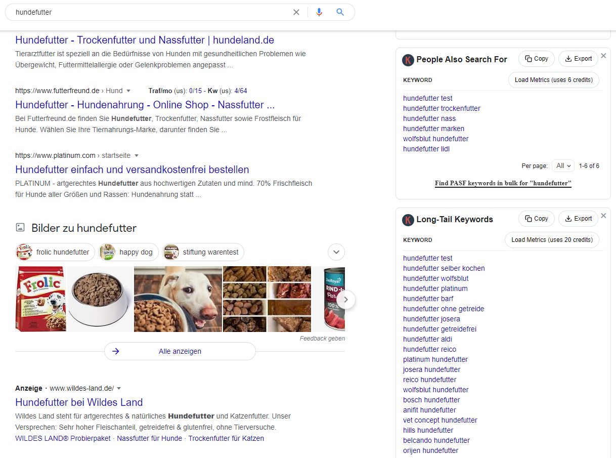Select keyword hundefutter aldi

tap(427, 339)
